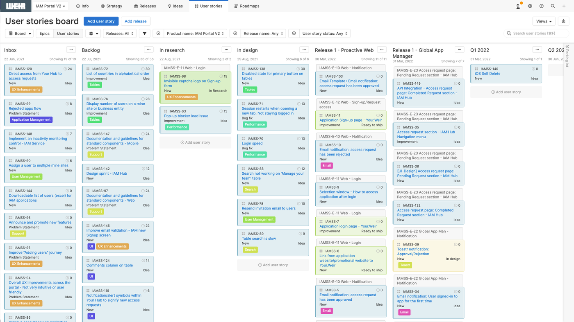The height and width of the screenshot is (322, 574).
Task: Toggle the circle icon before Product name filter
Action: 158,34
